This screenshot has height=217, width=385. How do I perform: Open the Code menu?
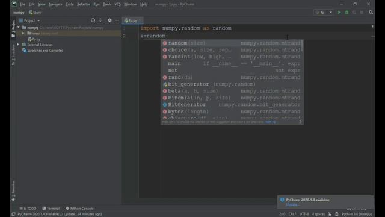coord(70,4)
